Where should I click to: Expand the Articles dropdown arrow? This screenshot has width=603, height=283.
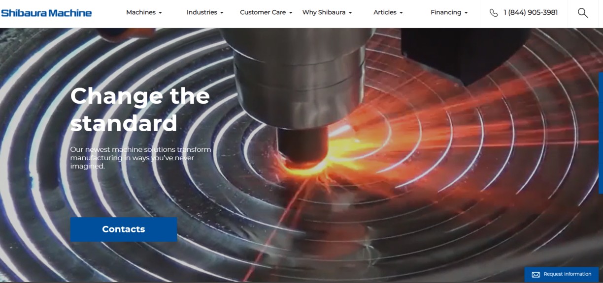tap(401, 13)
